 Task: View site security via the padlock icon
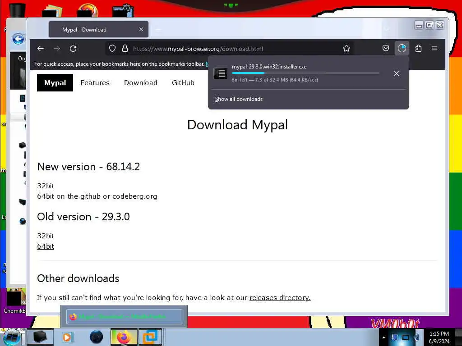pos(125,49)
